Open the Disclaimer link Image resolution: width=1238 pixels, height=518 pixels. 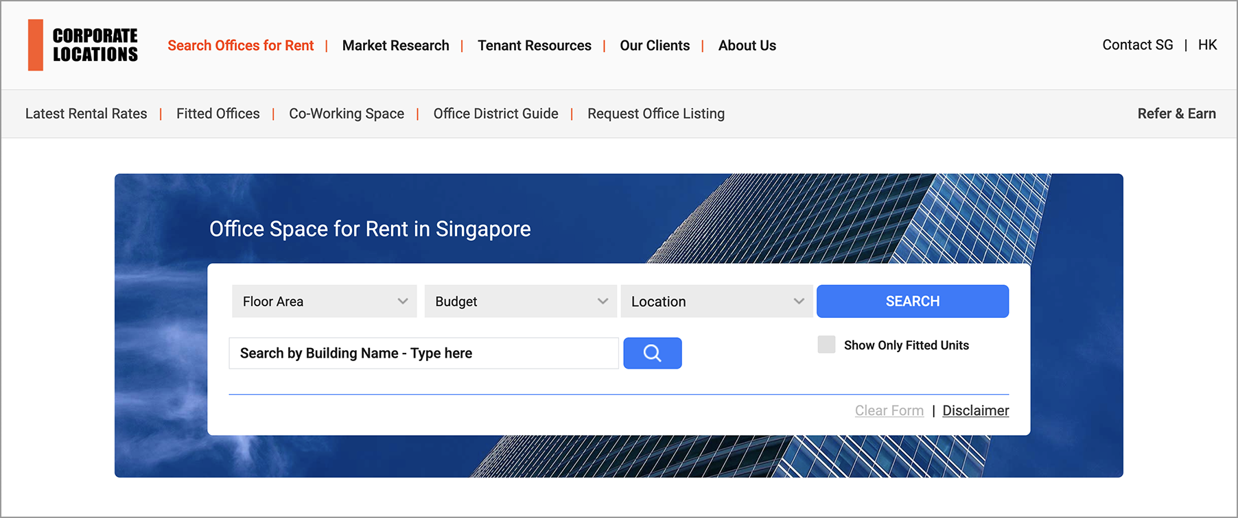coord(976,410)
